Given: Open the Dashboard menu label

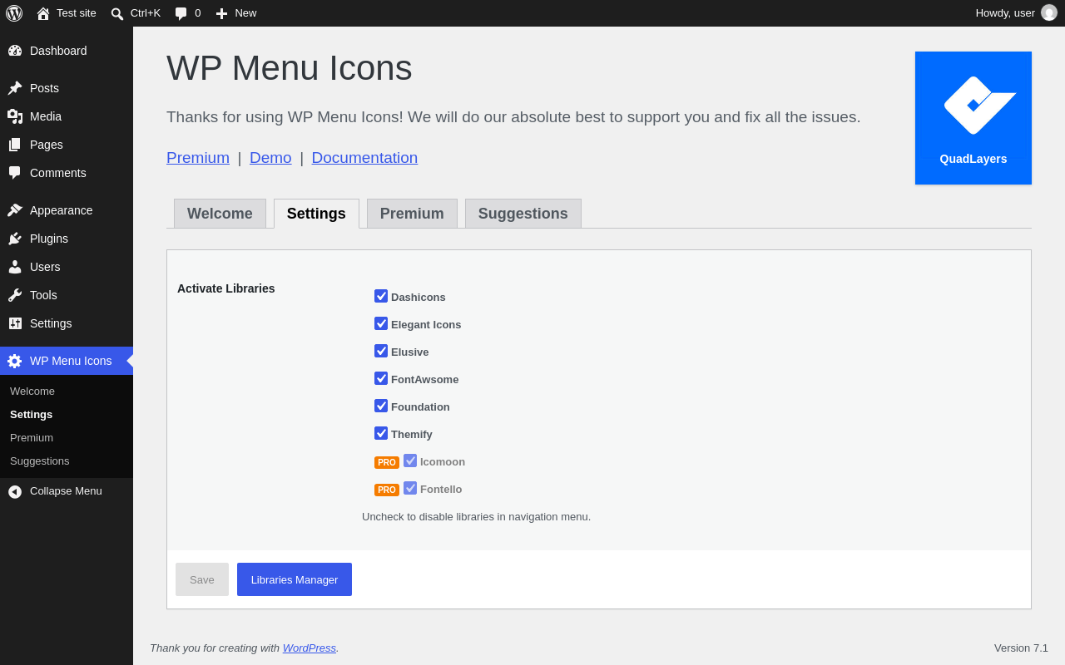Looking at the screenshot, I should (x=58, y=51).
